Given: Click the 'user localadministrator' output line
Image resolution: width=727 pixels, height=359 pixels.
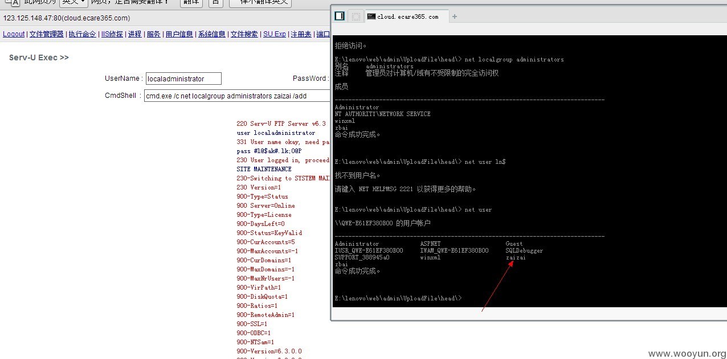Looking at the screenshot, I should pyautogui.click(x=276, y=133).
